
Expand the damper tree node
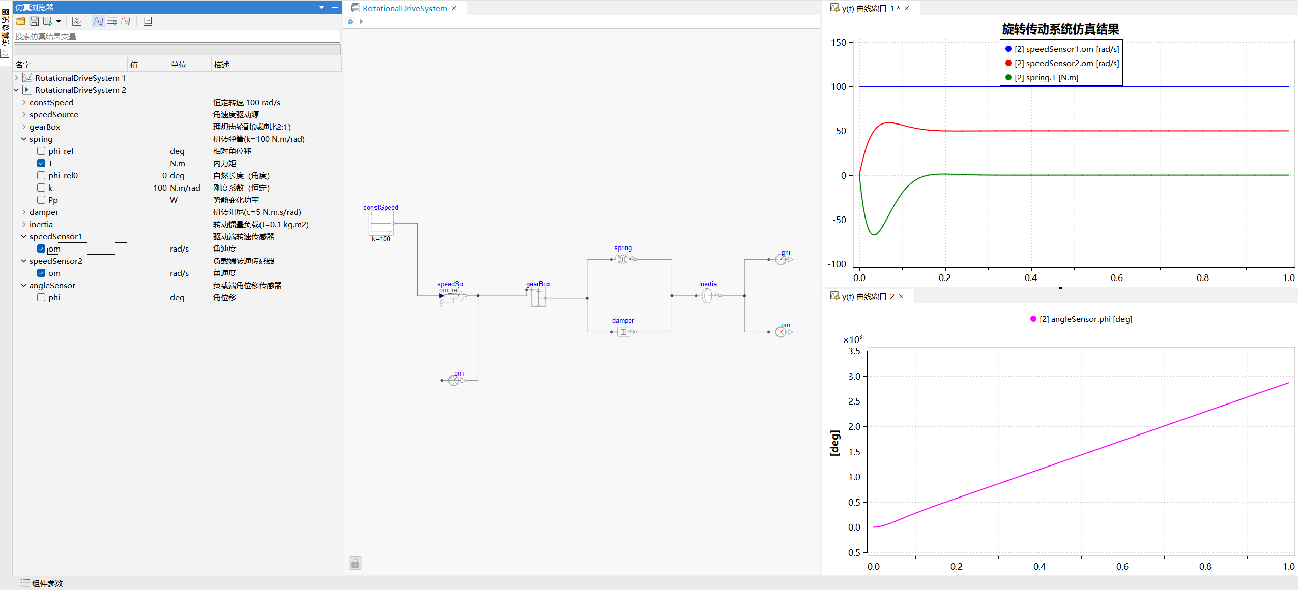click(x=24, y=212)
